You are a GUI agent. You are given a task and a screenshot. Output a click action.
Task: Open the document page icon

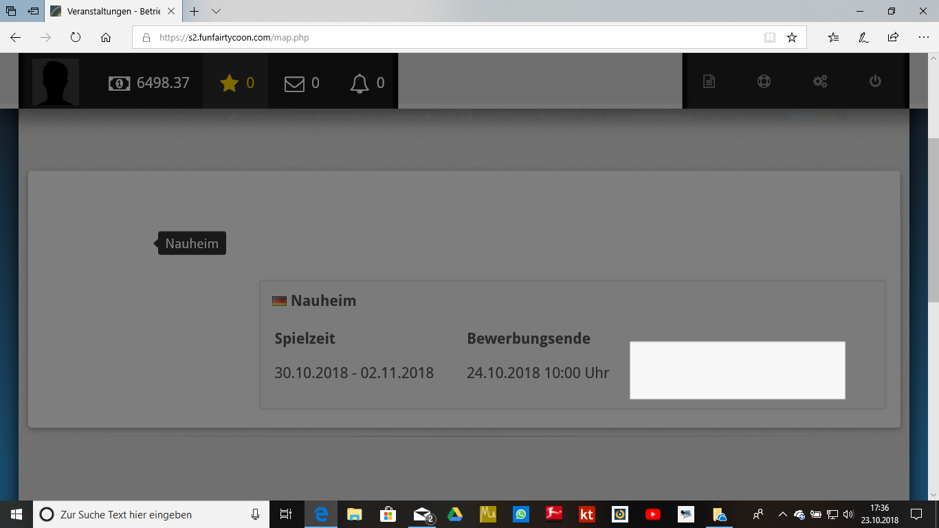(709, 82)
